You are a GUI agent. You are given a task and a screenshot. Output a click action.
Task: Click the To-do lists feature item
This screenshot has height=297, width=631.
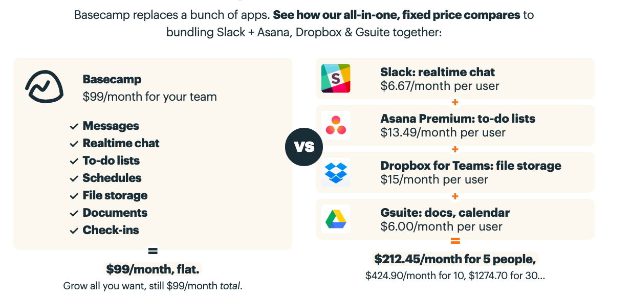pos(111,161)
